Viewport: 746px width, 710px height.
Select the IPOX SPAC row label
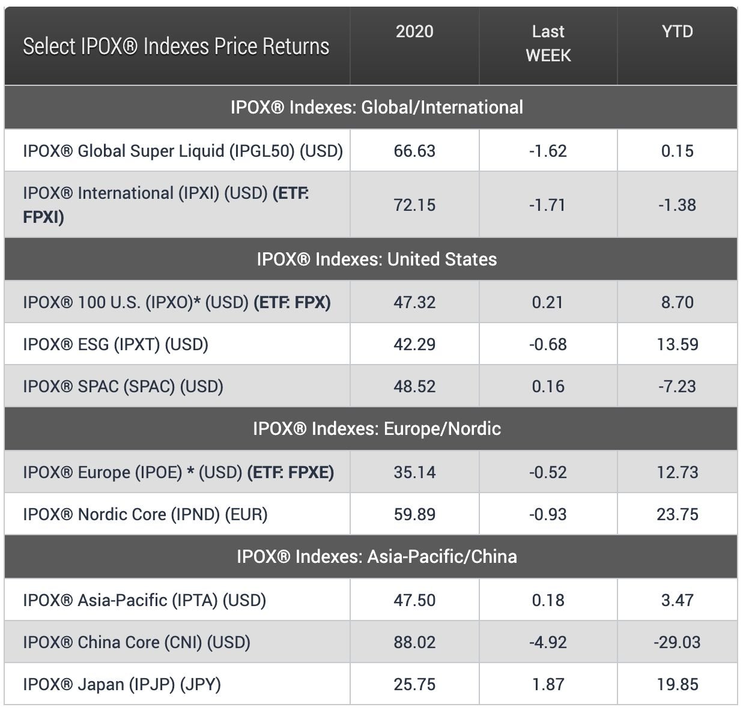(x=123, y=386)
